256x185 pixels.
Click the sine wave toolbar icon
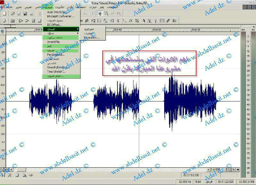pos(106,21)
